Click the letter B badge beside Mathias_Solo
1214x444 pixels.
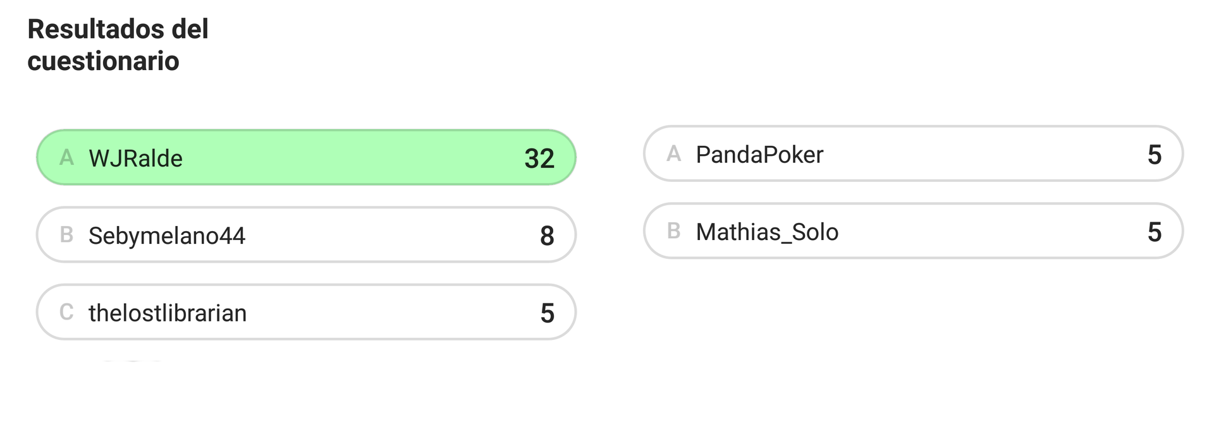pos(674,231)
